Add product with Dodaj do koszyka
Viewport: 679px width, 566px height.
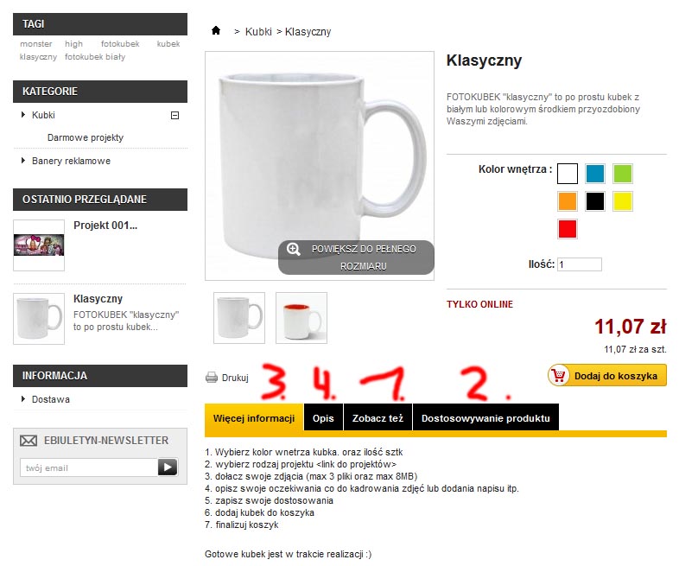607,375
